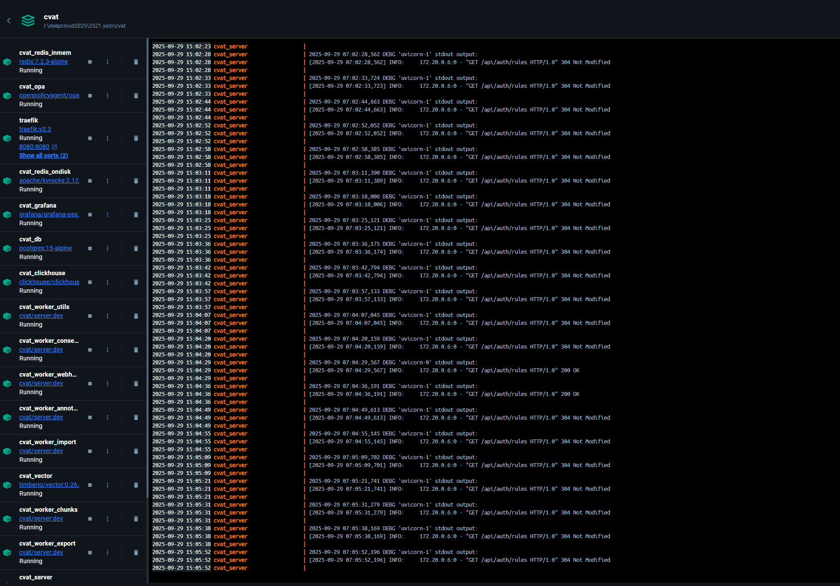
Task: Click the cvat_db container status icon
Action: (x=7, y=248)
